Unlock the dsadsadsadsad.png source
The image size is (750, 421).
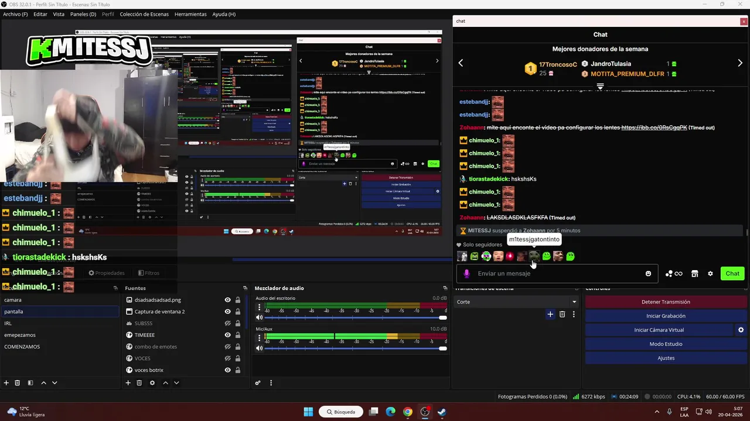(237, 300)
